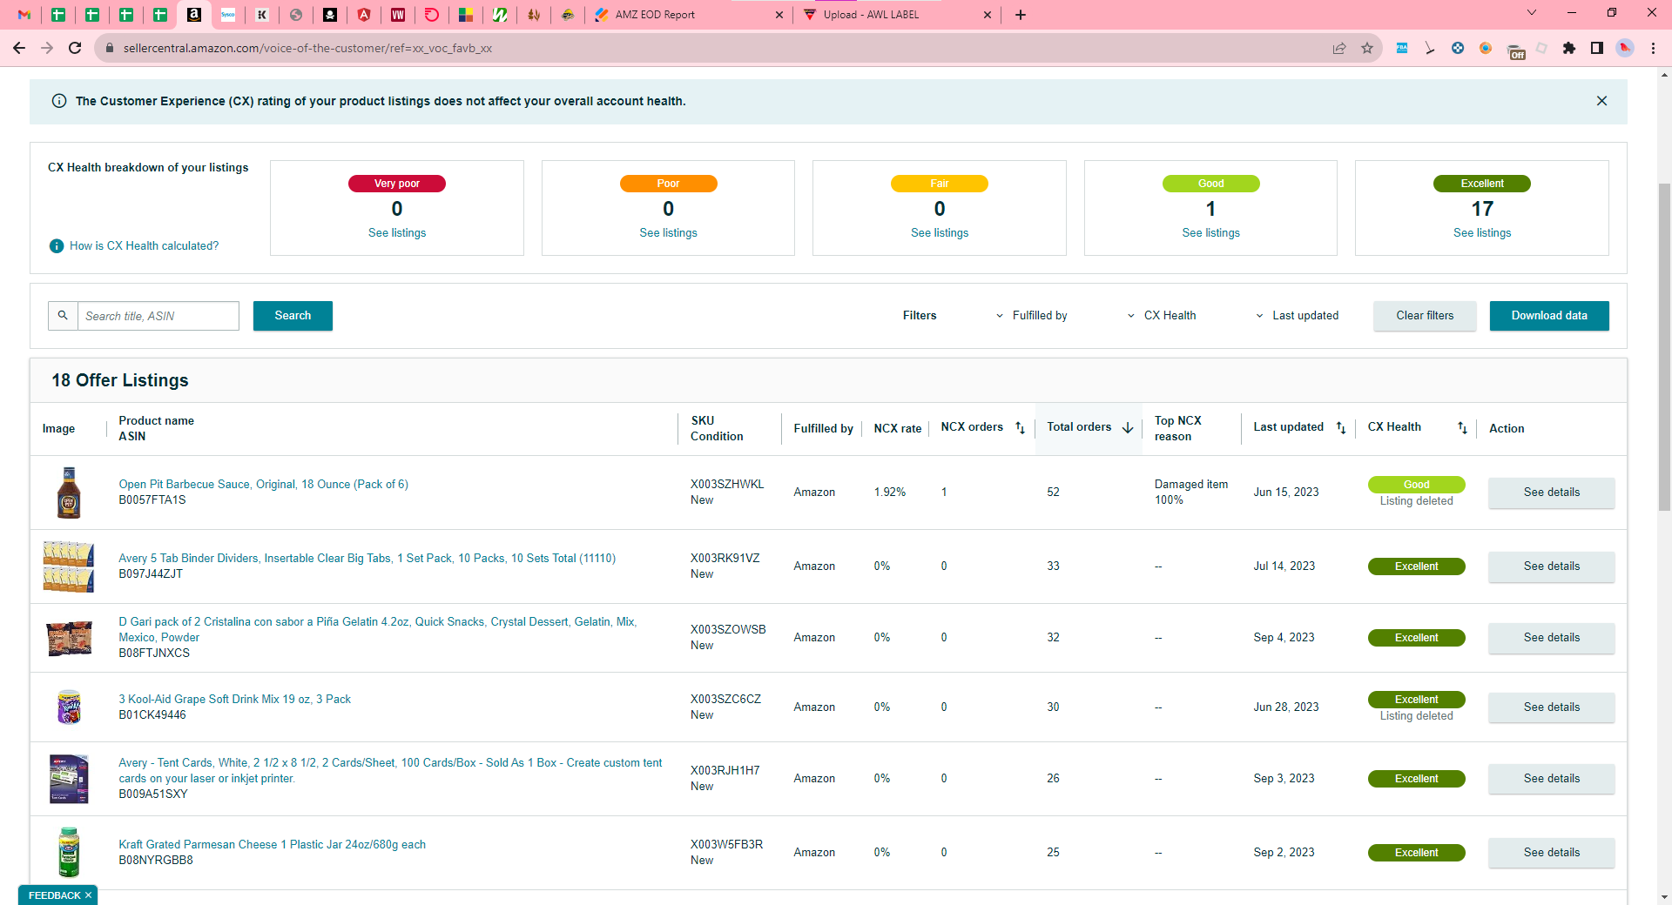See details for D Gari Gelatin
Screen dimensions: 1672x905
(x=1551, y=638)
